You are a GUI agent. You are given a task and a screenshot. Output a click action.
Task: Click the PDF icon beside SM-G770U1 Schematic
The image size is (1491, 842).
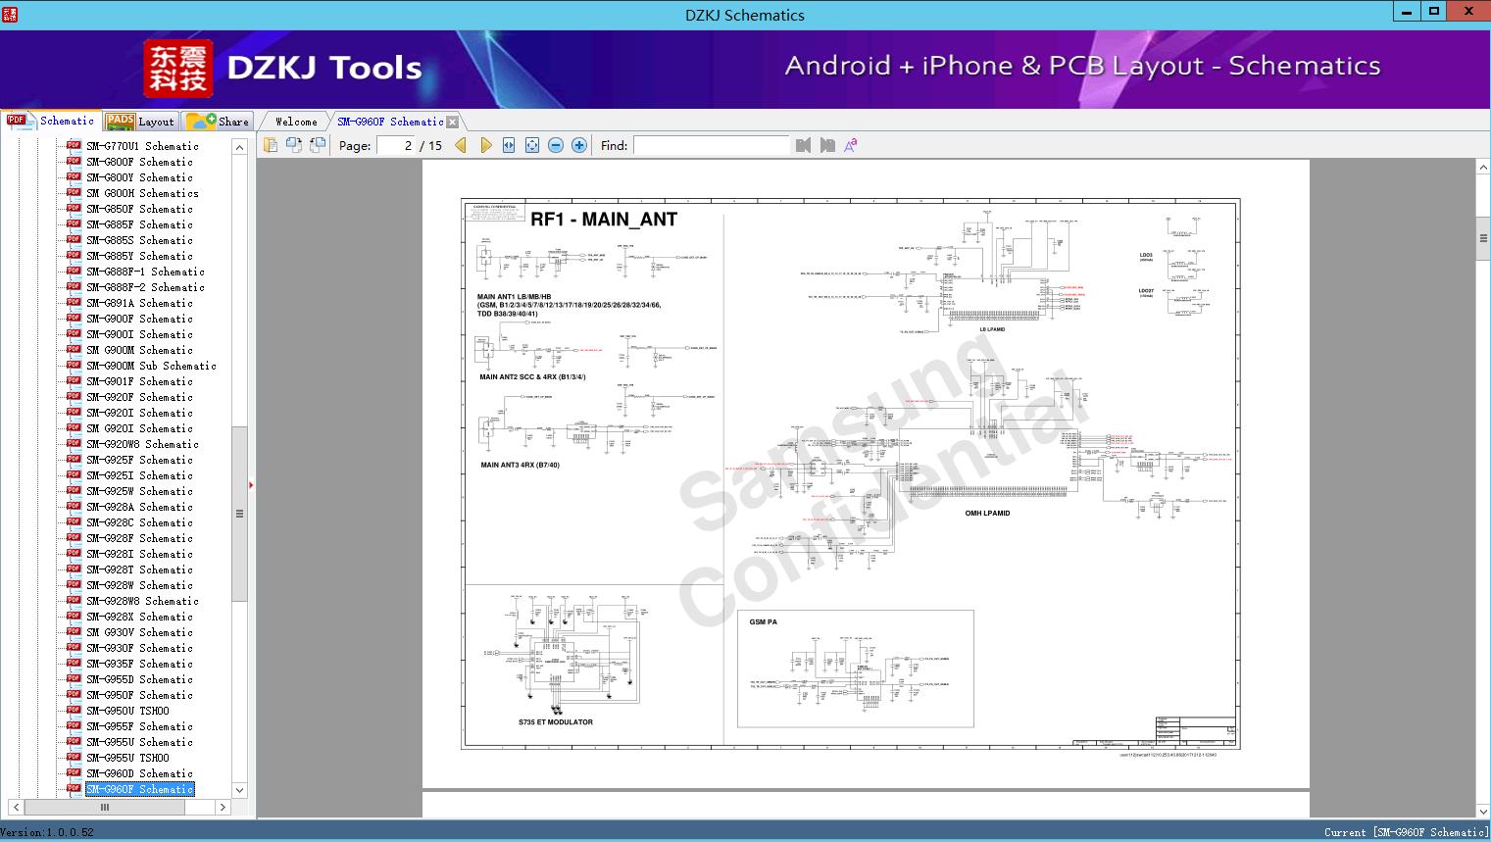74,146
